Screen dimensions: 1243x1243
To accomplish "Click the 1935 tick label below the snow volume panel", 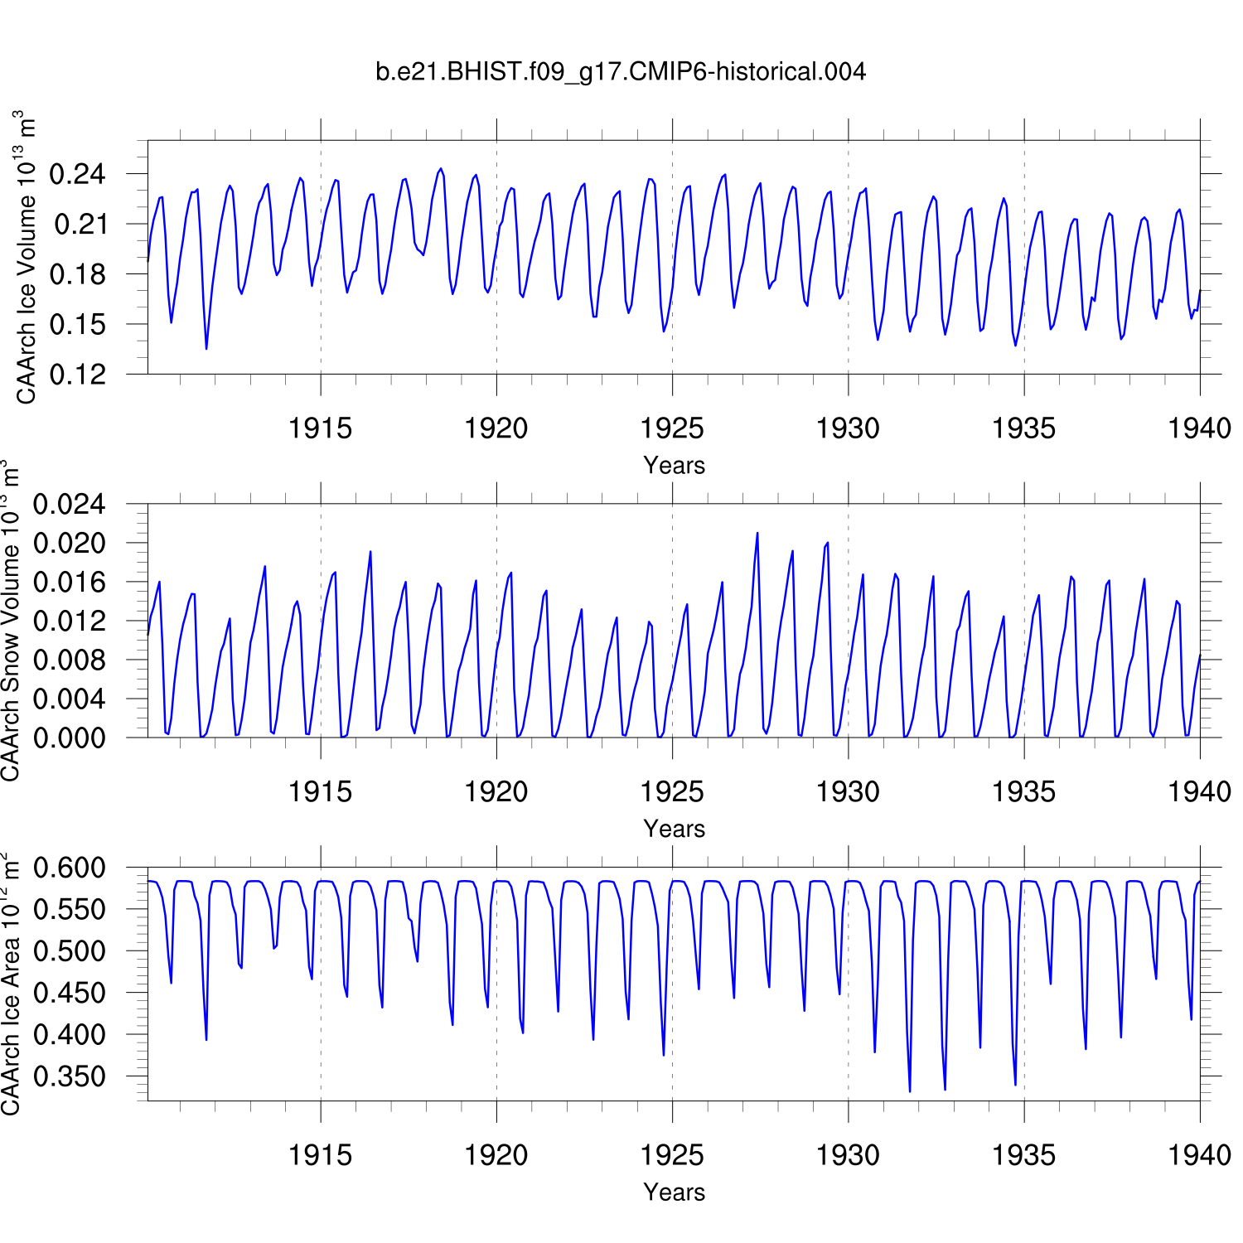I will point(1023,792).
